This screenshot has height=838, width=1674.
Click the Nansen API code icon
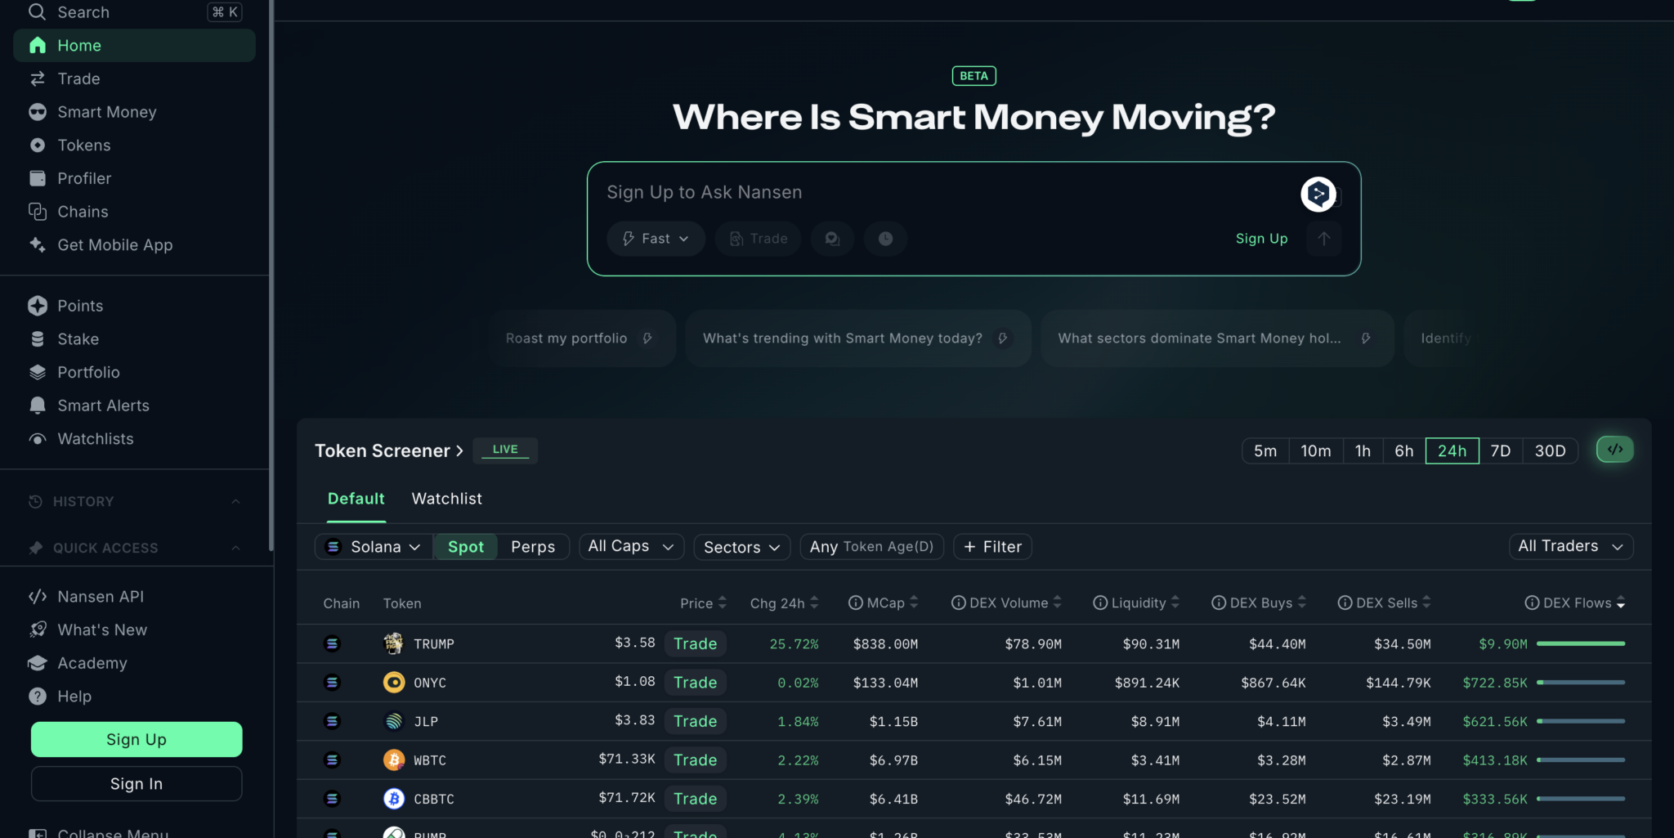(x=38, y=597)
